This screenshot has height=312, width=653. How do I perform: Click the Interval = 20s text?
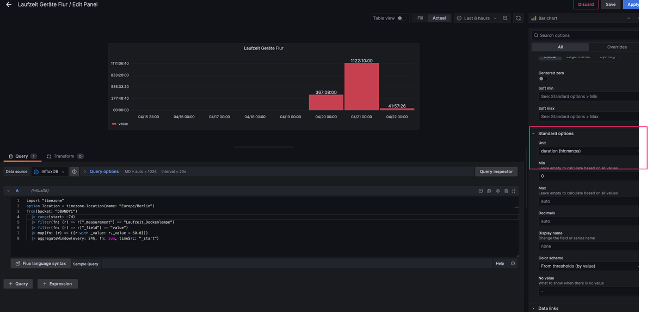[x=174, y=171]
